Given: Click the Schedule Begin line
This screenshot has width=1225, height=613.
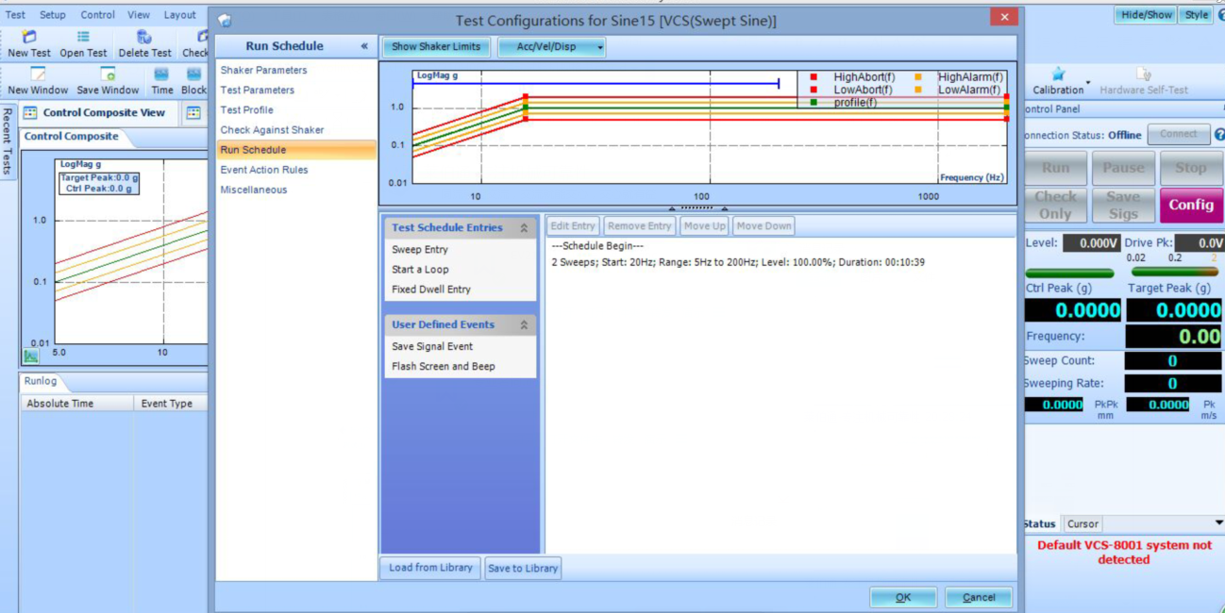Looking at the screenshot, I should pyautogui.click(x=597, y=246).
